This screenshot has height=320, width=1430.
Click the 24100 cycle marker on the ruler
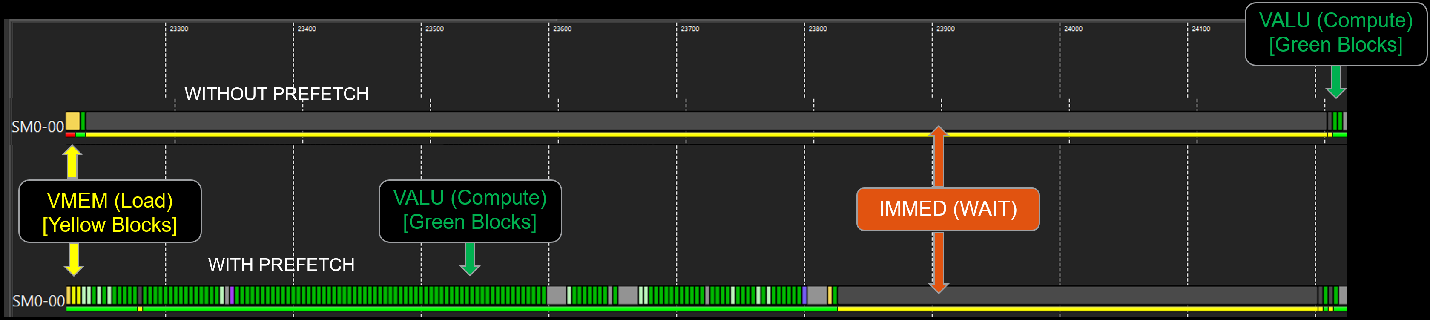coord(1200,28)
